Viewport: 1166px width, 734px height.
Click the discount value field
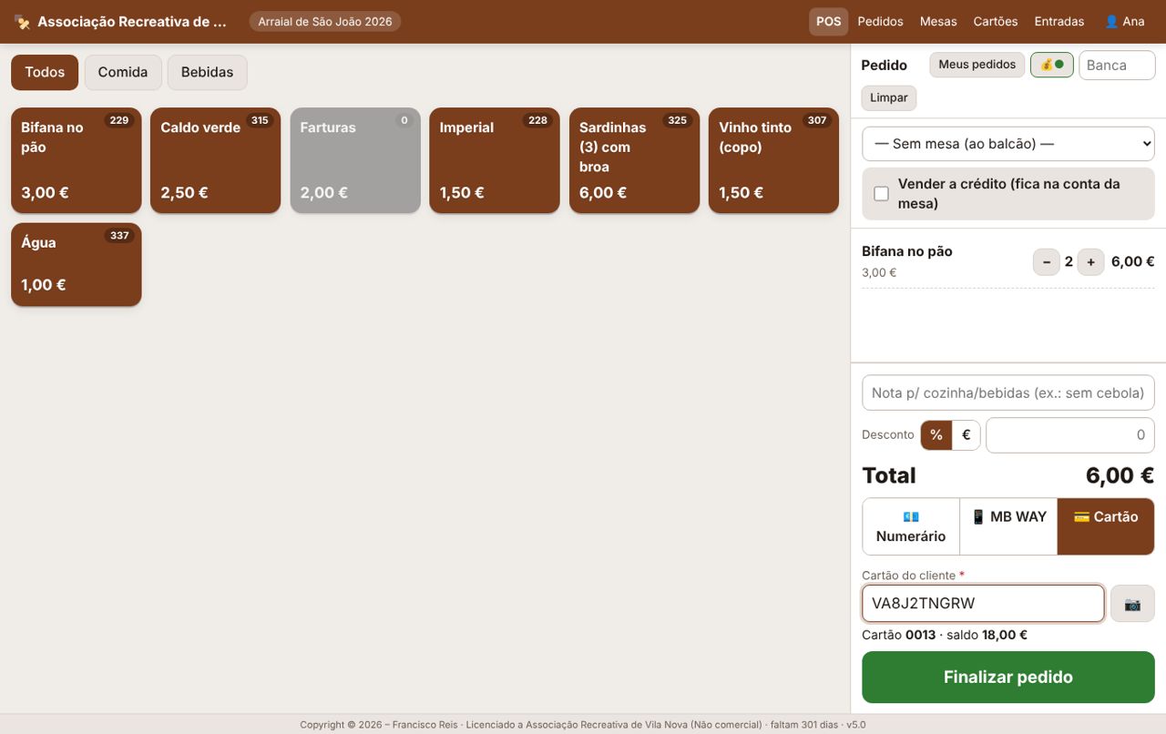click(1070, 435)
